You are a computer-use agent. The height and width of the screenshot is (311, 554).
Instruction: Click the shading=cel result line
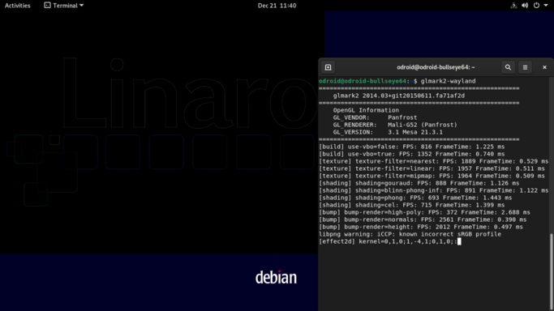point(411,205)
